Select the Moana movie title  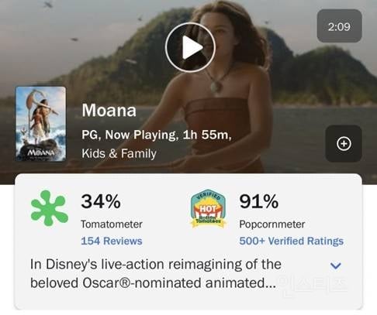[109, 111]
